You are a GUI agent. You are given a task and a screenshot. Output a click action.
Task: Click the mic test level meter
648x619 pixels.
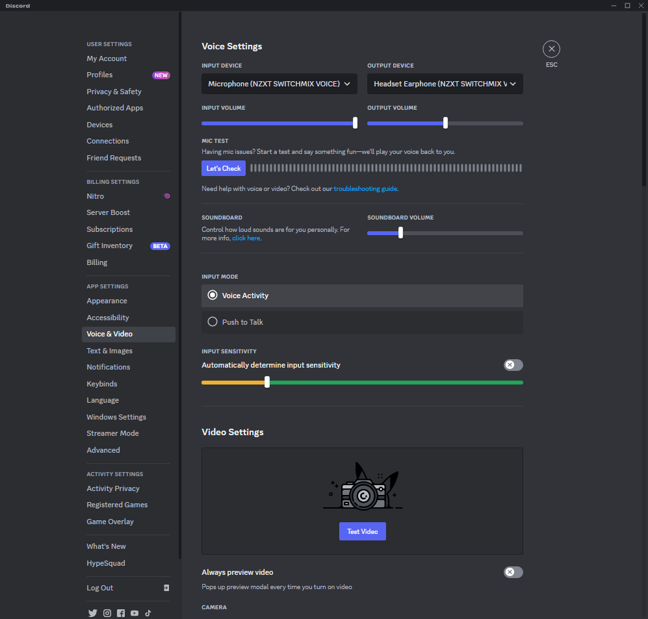point(386,168)
